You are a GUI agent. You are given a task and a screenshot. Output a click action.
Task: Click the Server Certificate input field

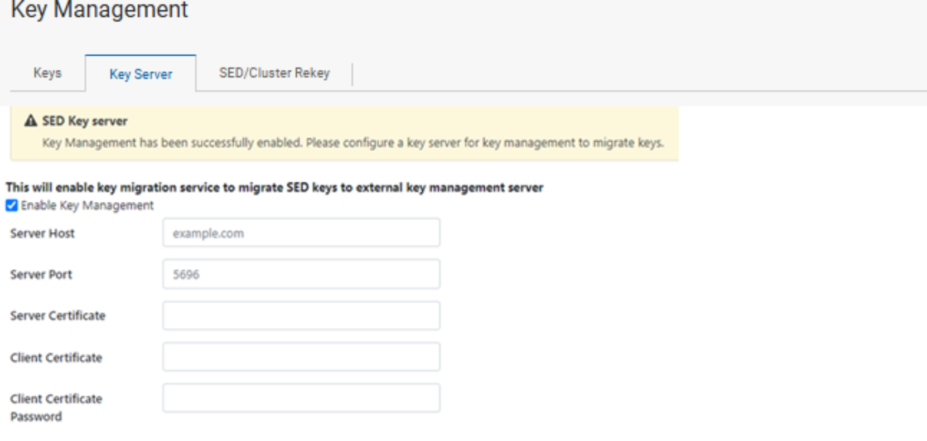tap(301, 316)
